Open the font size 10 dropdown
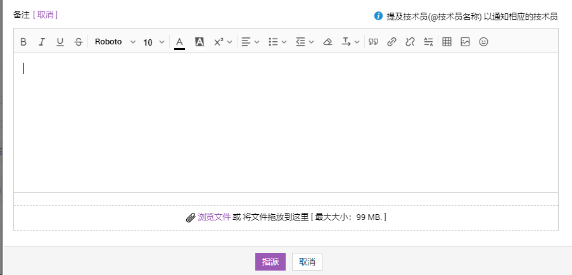 153,42
